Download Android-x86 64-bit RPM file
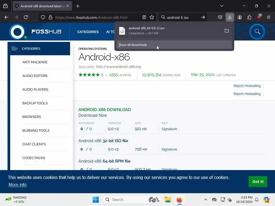Image resolution: width=275 pixels, height=206 pixels. [x=104, y=161]
